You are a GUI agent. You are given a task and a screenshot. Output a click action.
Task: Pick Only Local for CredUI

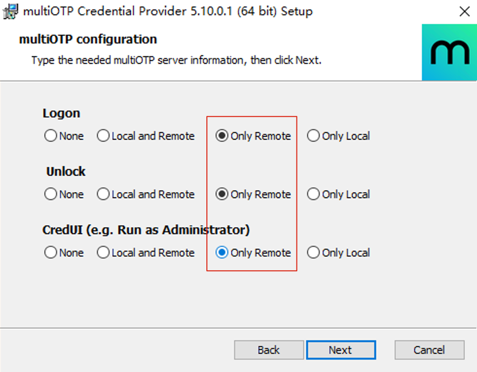313,253
